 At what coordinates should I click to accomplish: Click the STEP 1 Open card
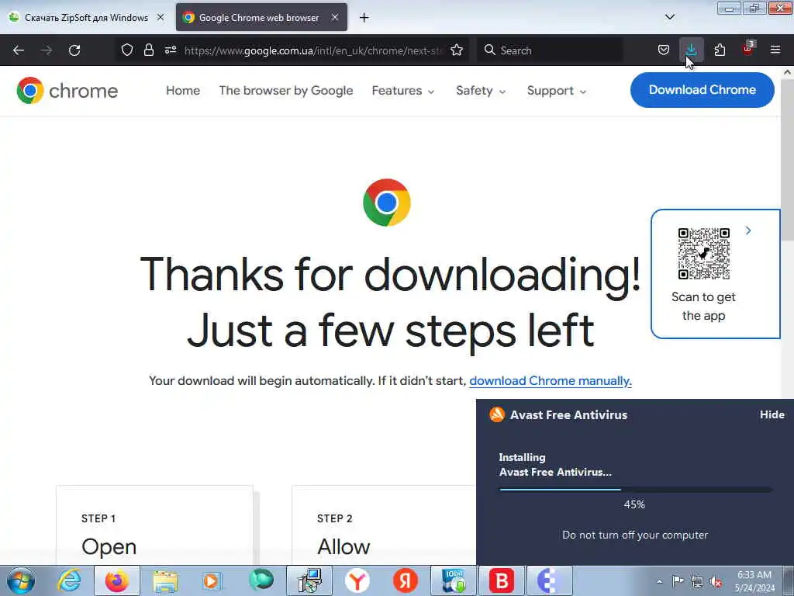click(154, 525)
